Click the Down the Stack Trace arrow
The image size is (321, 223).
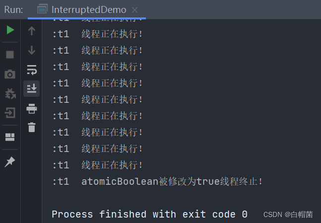click(32, 50)
